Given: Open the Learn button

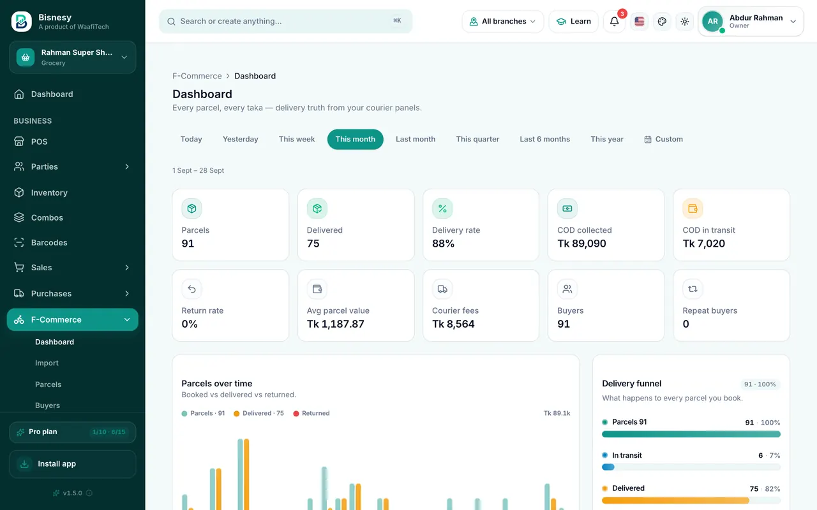Looking at the screenshot, I should (x=573, y=21).
